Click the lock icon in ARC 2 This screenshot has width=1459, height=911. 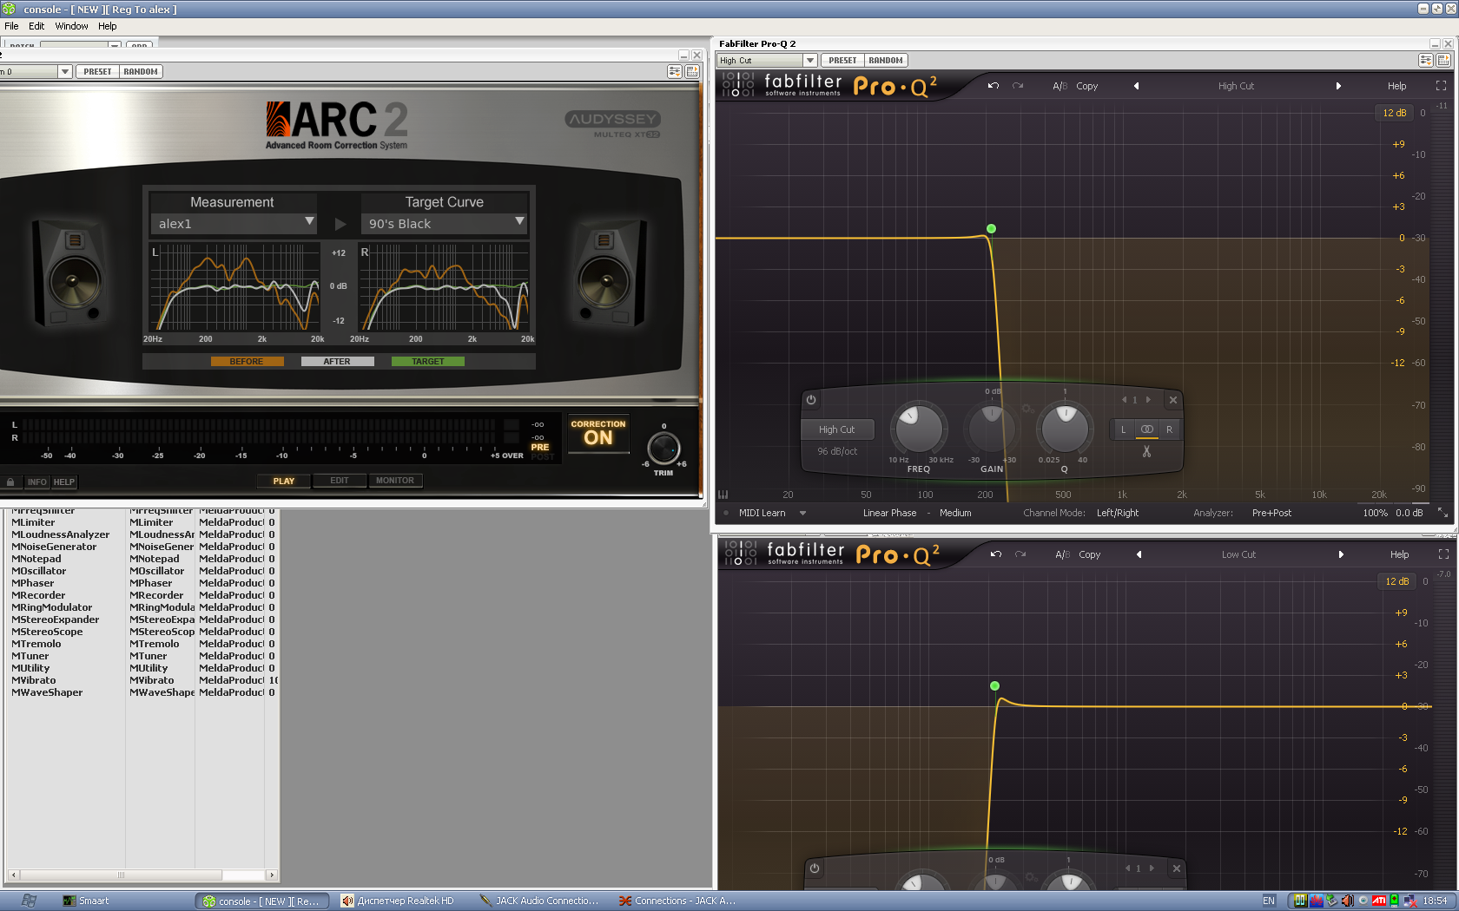(x=10, y=482)
